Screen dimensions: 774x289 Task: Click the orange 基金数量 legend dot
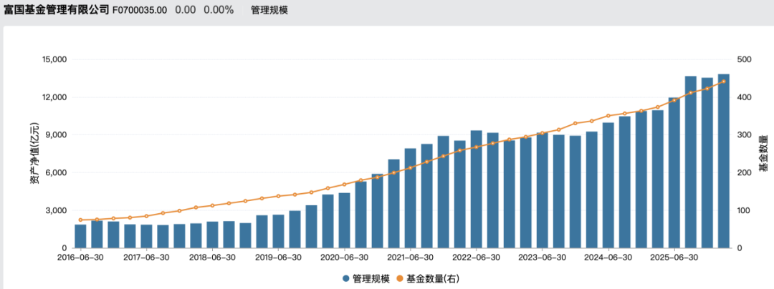click(x=400, y=279)
